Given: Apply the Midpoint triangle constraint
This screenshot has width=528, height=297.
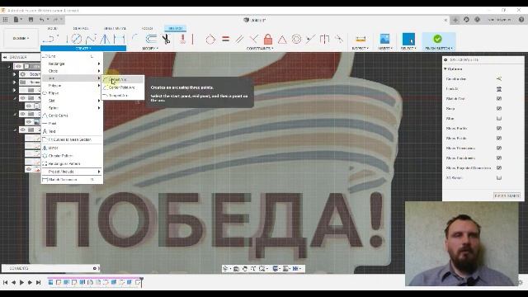Looking at the screenshot, I should [282, 40].
